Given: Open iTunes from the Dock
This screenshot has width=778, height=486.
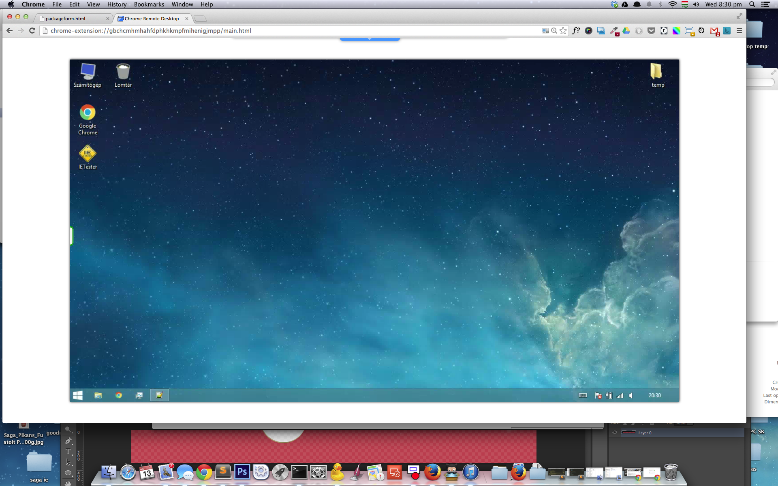Looking at the screenshot, I should [470, 472].
